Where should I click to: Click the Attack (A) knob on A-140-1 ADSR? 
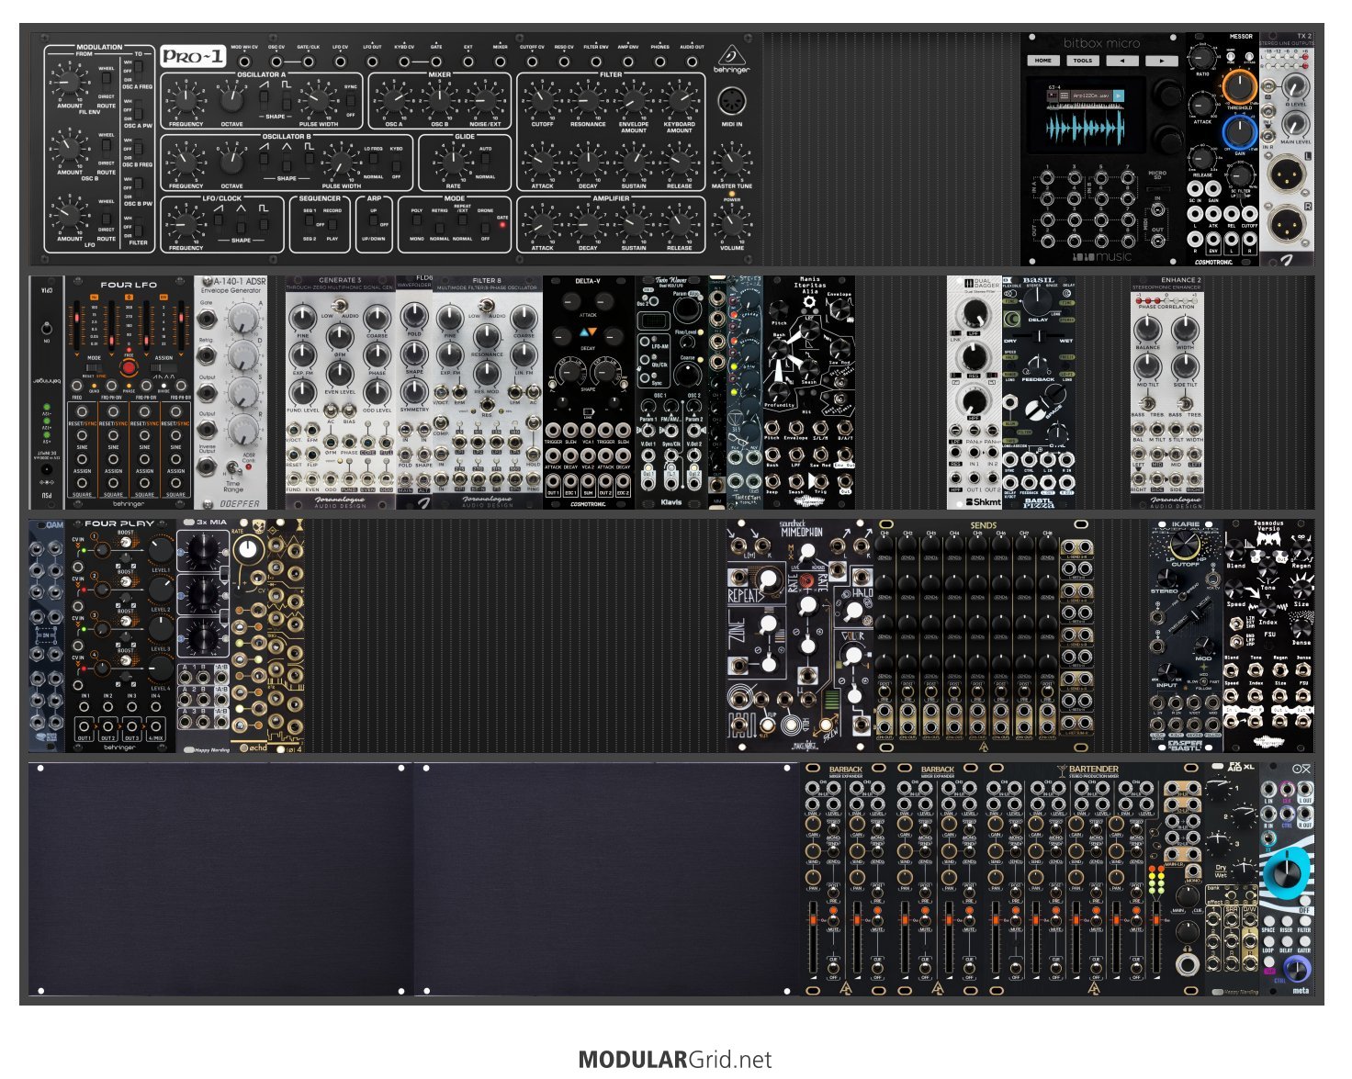click(x=243, y=320)
